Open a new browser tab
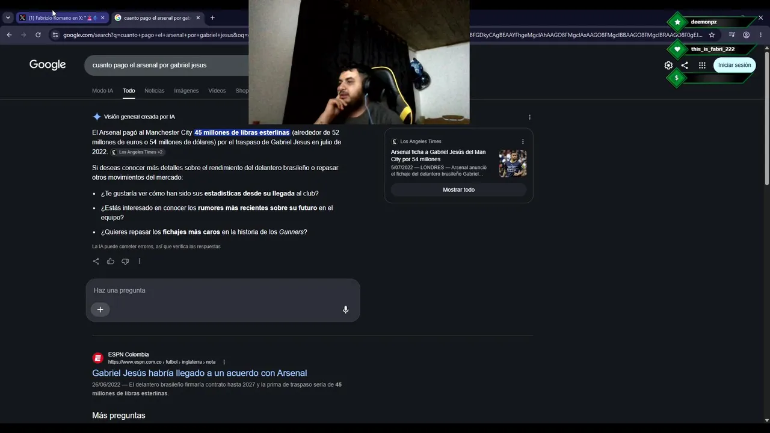The height and width of the screenshot is (433, 770). tap(212, 18)
